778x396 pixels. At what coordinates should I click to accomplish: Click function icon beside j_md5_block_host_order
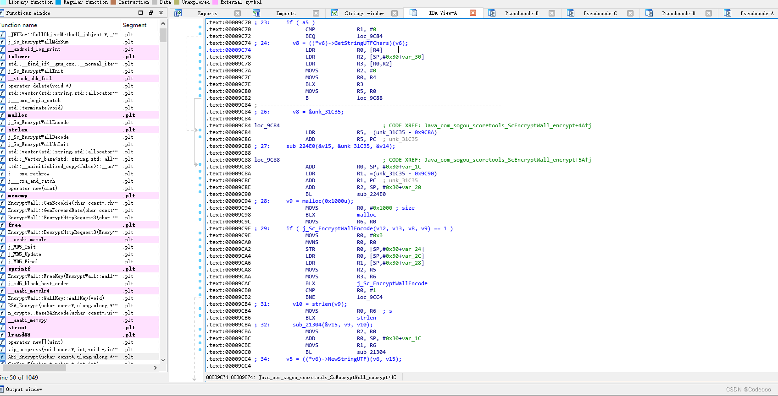(x=2, y=283)
